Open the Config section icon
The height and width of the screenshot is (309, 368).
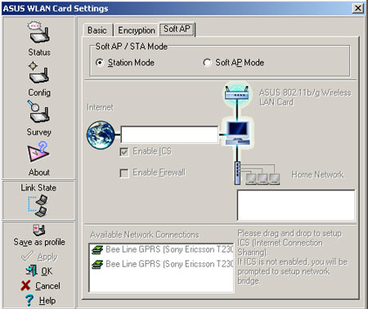(x=39, y=73)
